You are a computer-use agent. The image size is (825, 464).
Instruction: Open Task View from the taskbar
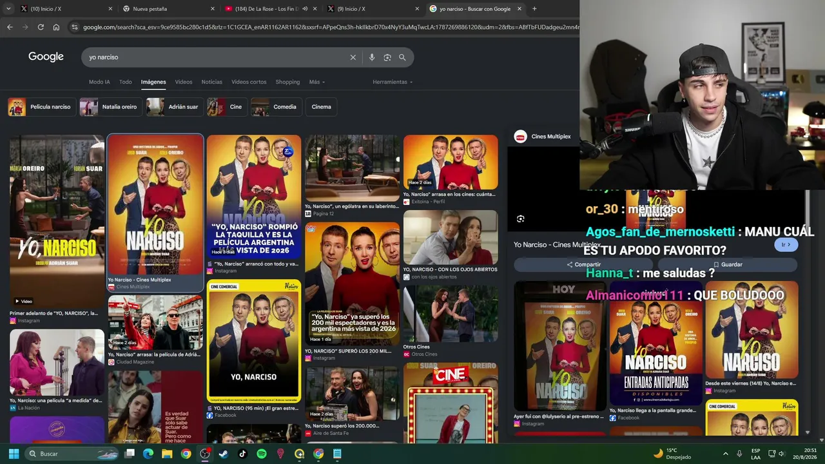(x=130, y=454)
